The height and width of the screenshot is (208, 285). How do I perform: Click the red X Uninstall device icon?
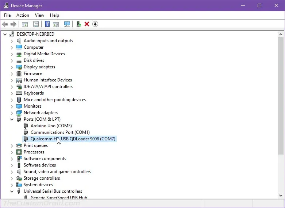click(x=87, y=24)
